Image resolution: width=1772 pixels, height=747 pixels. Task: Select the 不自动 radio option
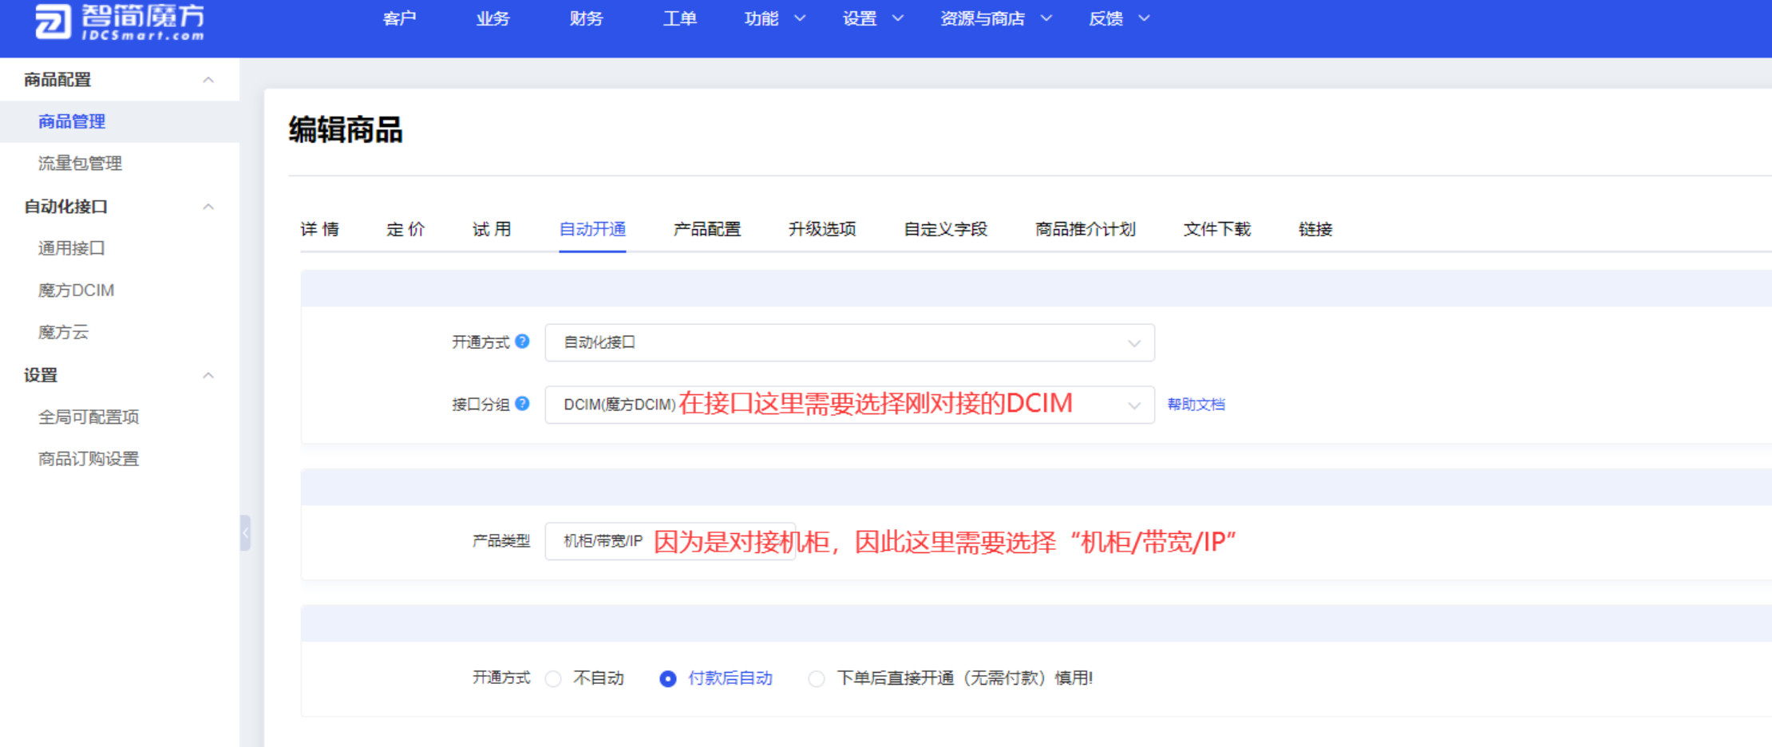pyautogui.click(x=553, y=678)
